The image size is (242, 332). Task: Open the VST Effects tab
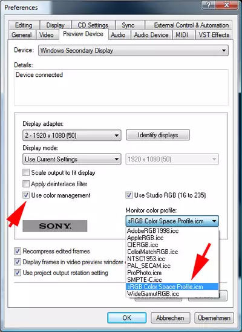coord(214,35)
